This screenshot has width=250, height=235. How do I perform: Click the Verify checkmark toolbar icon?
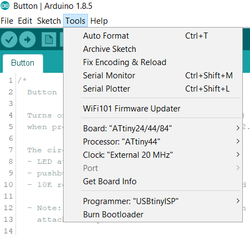click(9, 39)
